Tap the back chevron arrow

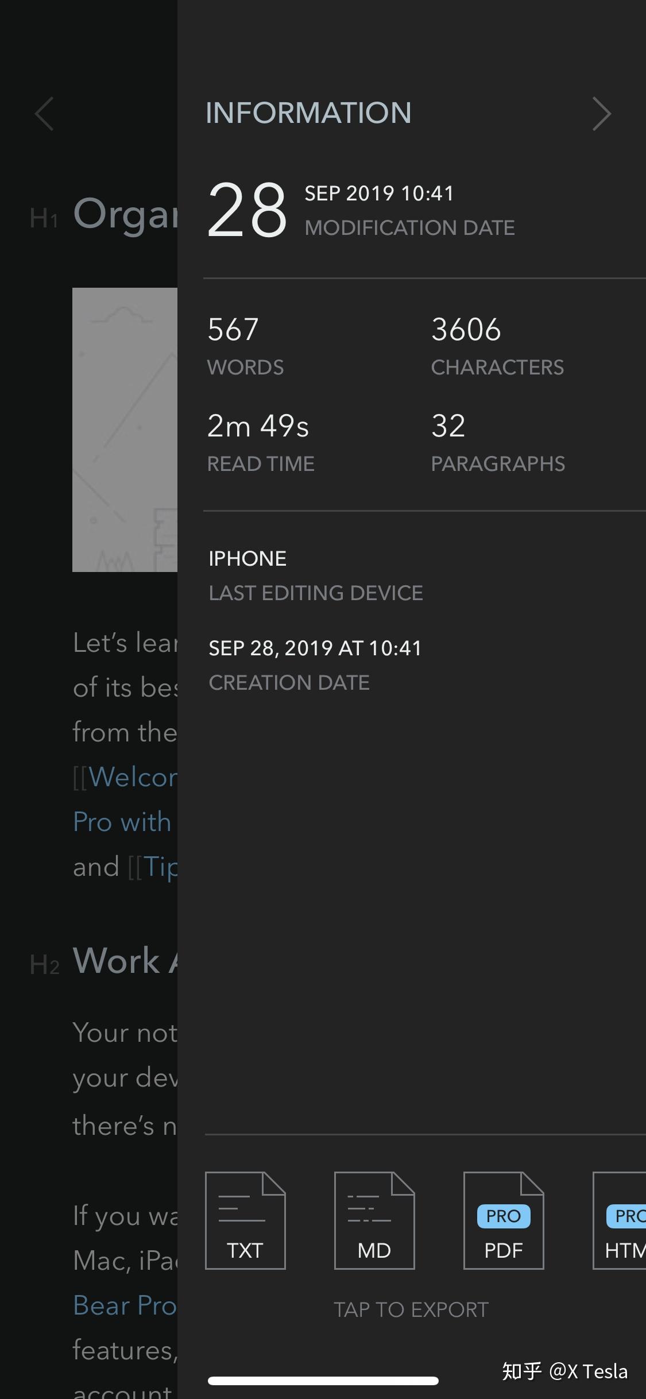(x=44, y=114)
